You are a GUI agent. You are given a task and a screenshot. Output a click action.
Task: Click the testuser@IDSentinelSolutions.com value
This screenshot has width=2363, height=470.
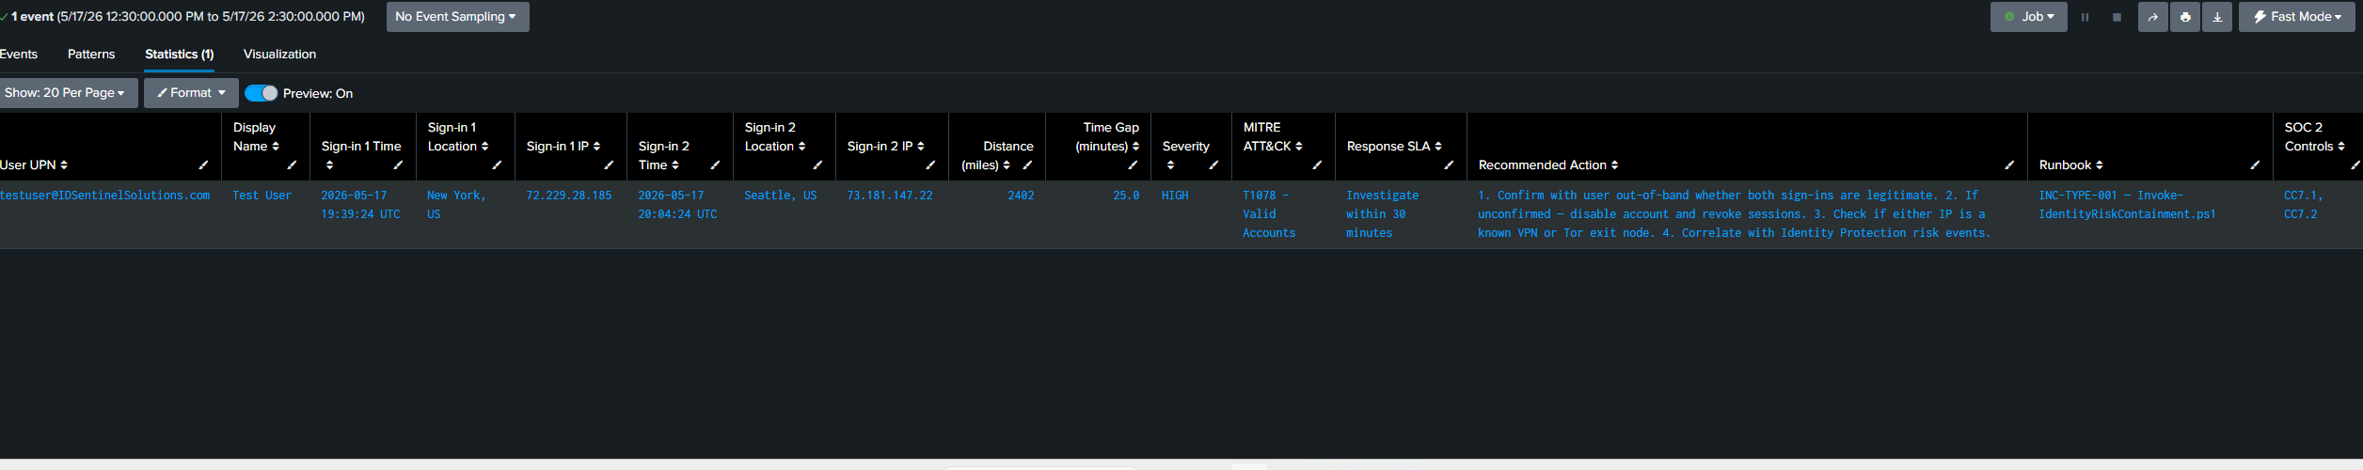[x=104, y=196]
